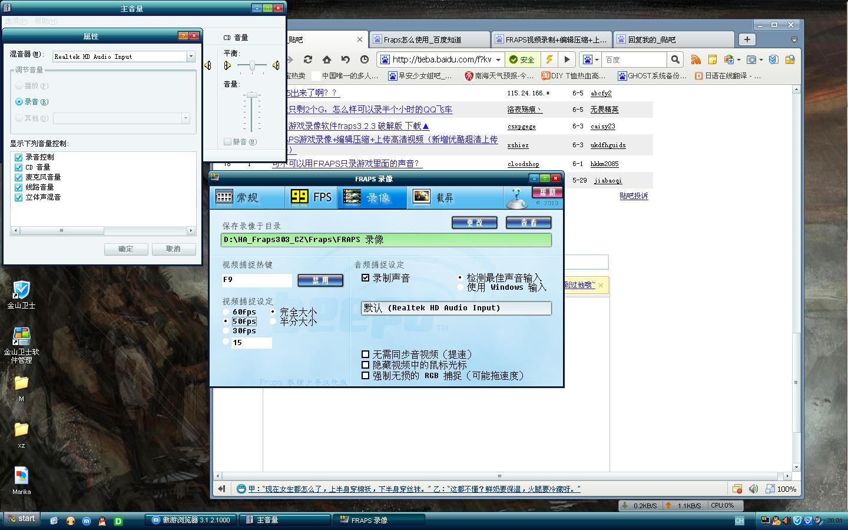The height and width of the screenshot is (530, 848).
Task: Select the M folder on the desktop
Action: (x=21, y=389)
